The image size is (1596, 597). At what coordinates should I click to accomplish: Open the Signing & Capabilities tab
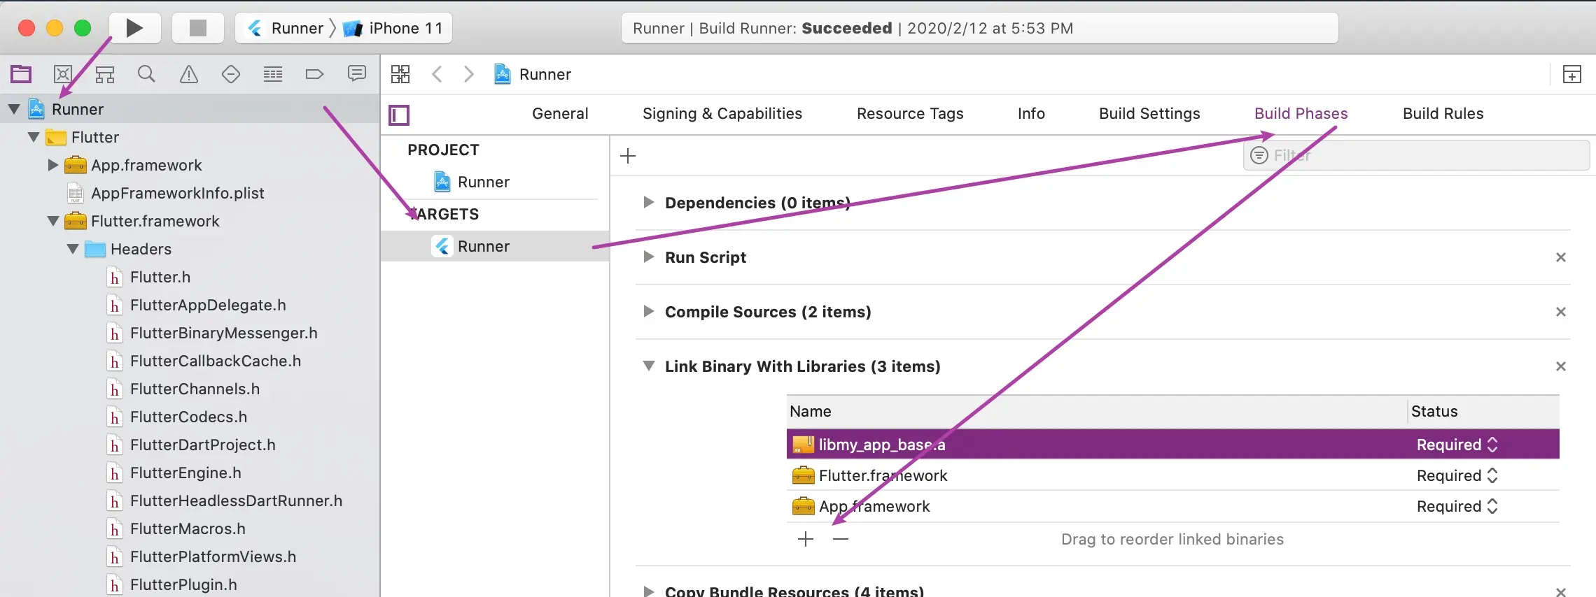click(722, 113)
